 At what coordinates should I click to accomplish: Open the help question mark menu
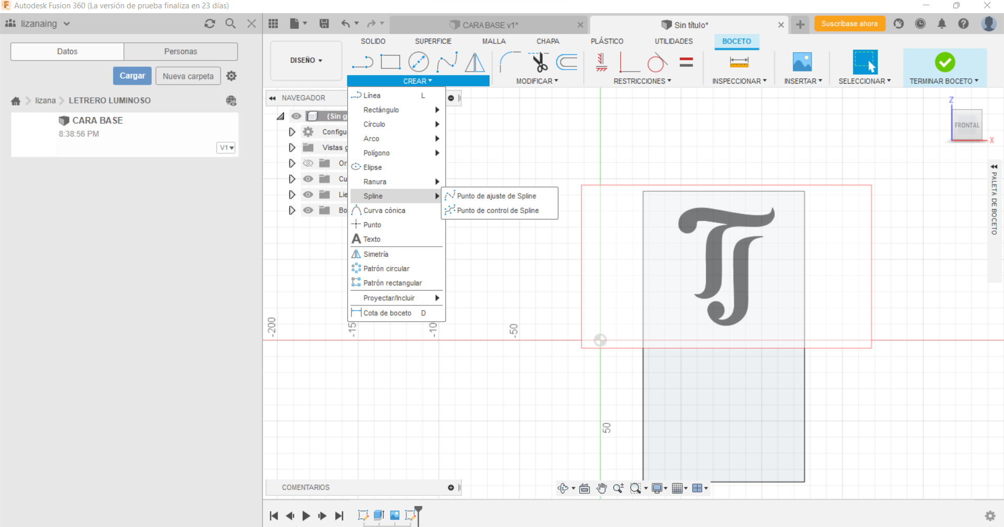[x=963, y=24]
